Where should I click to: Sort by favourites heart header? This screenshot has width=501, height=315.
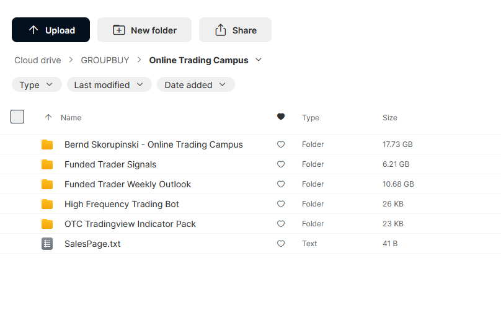281,117
